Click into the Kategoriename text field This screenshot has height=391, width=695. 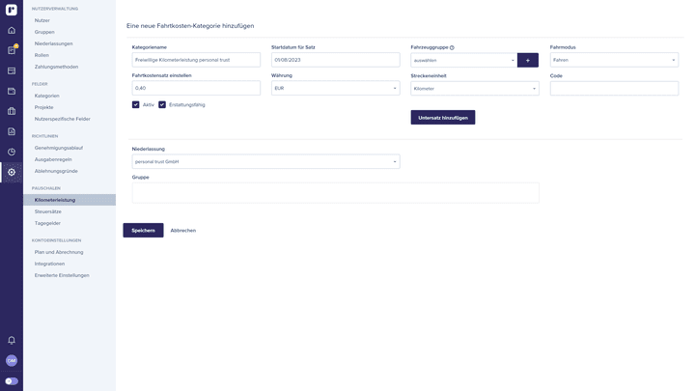tap(196, 60)
